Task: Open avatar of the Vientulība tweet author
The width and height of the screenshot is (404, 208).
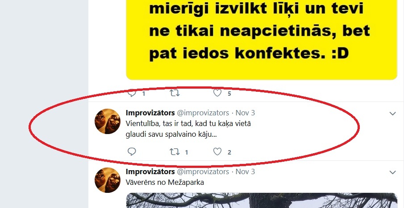Action: pos(108,121)
